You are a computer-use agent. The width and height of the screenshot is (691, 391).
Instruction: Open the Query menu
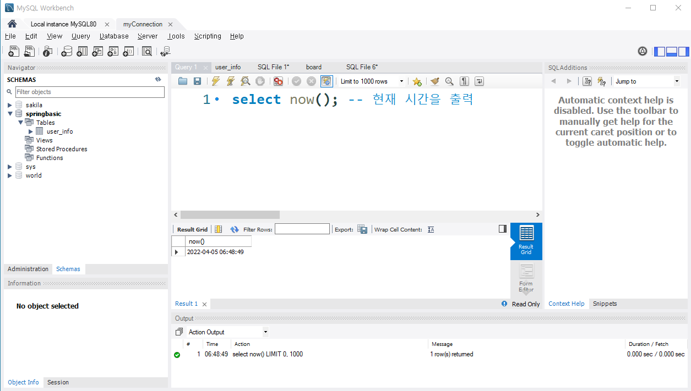(80, 36)
